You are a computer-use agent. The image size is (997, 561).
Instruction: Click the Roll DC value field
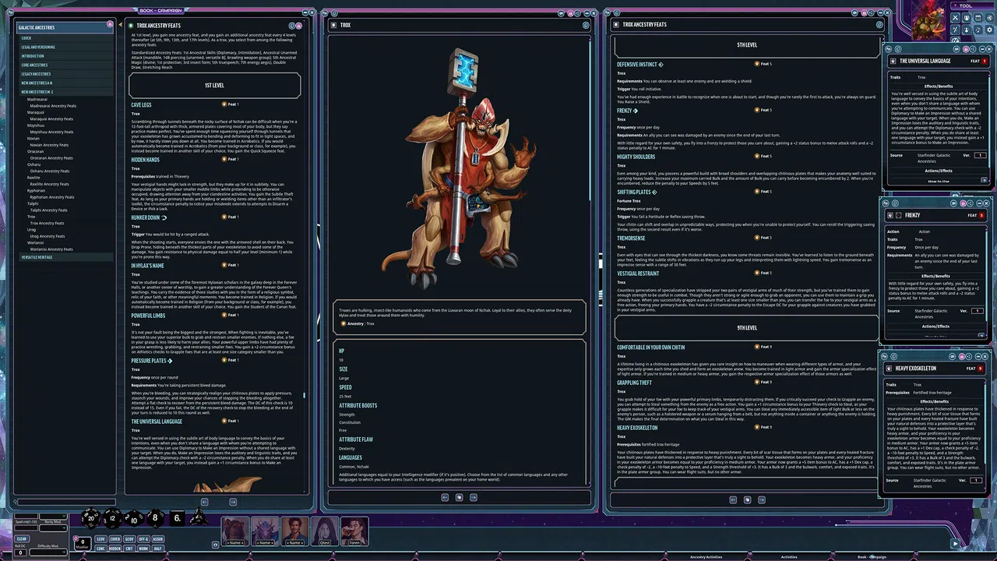[x=20, y=552]
